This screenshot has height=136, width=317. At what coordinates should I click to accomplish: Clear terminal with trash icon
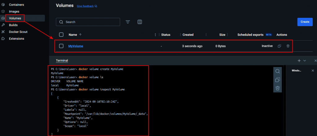pos(277,88)
